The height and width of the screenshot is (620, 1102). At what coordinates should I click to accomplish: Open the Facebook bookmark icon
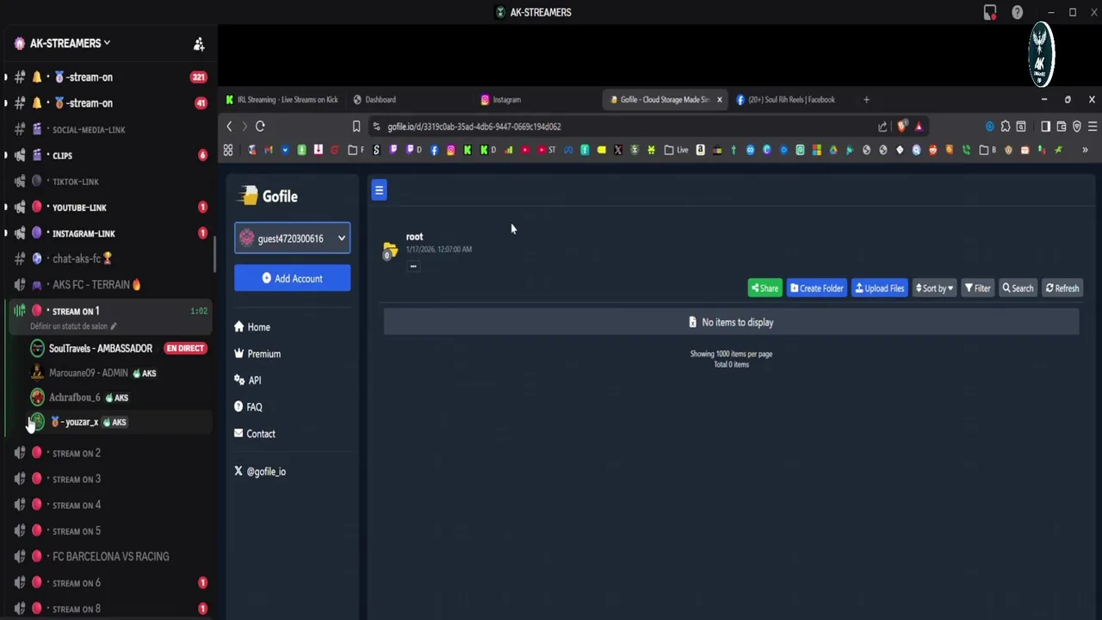(434, 150)
